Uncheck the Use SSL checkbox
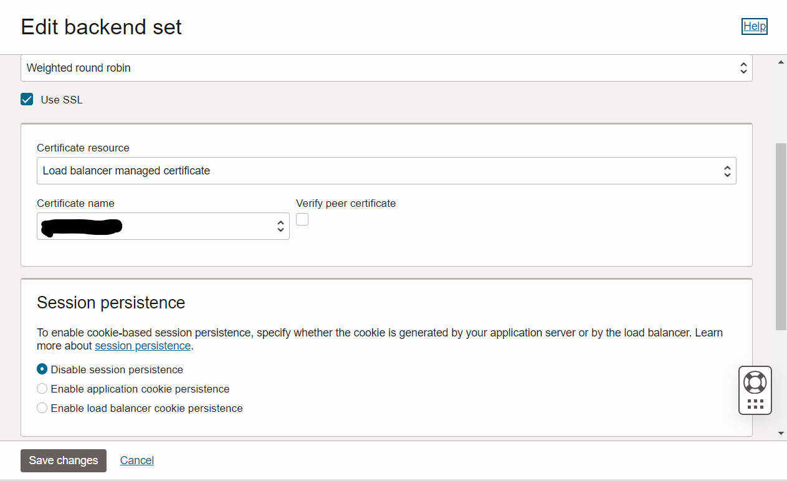Image resolution: width=787 pixels, height=481 pixels. pos(27,99)
